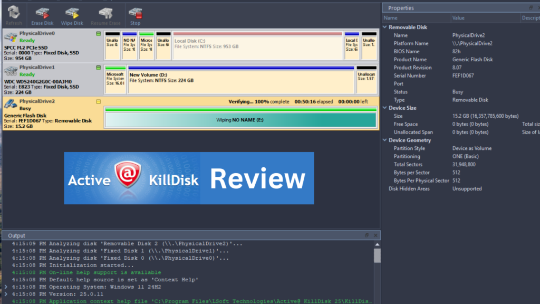
Task: Click the 'WDC WDS240G2G0C-00AJM0' model text
Action: coord(38,82)
